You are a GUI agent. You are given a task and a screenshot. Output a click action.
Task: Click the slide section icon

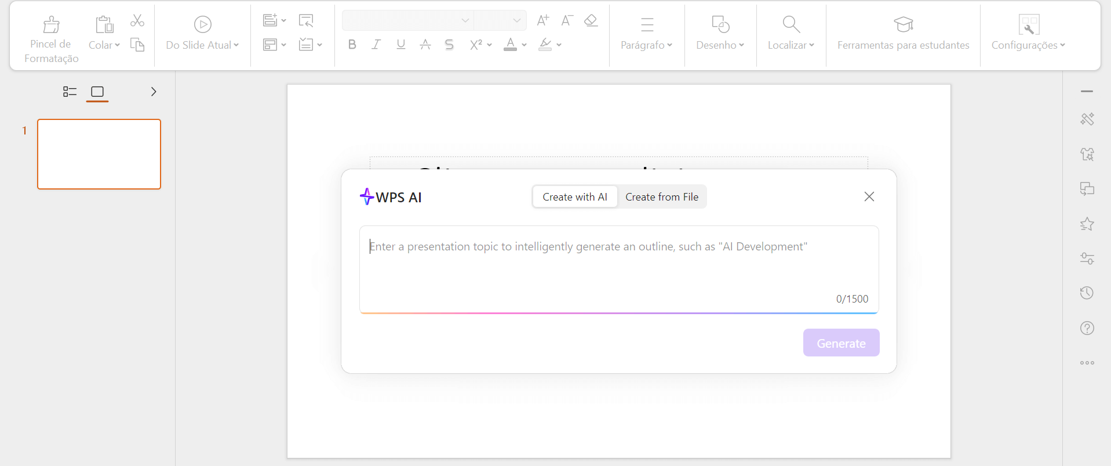click(306, 45)
